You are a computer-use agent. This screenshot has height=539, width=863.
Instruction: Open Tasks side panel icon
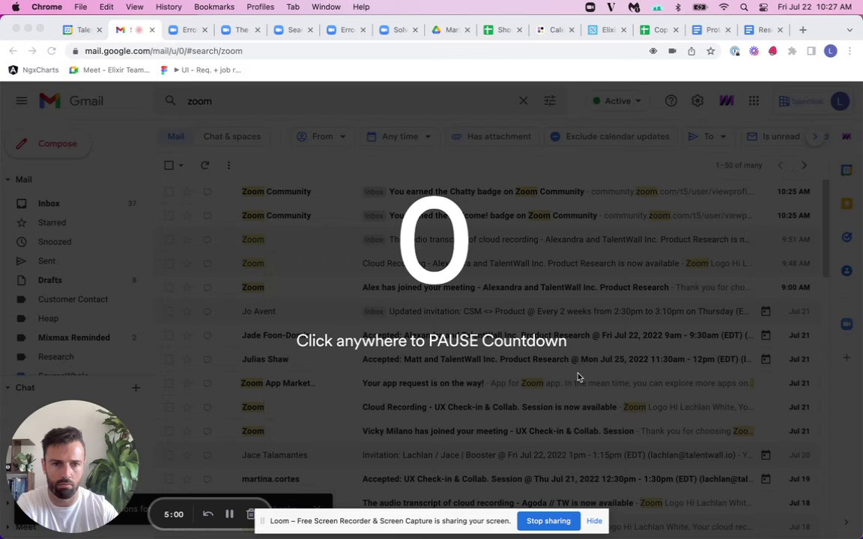pyautogui.click(x=847, y=237)
